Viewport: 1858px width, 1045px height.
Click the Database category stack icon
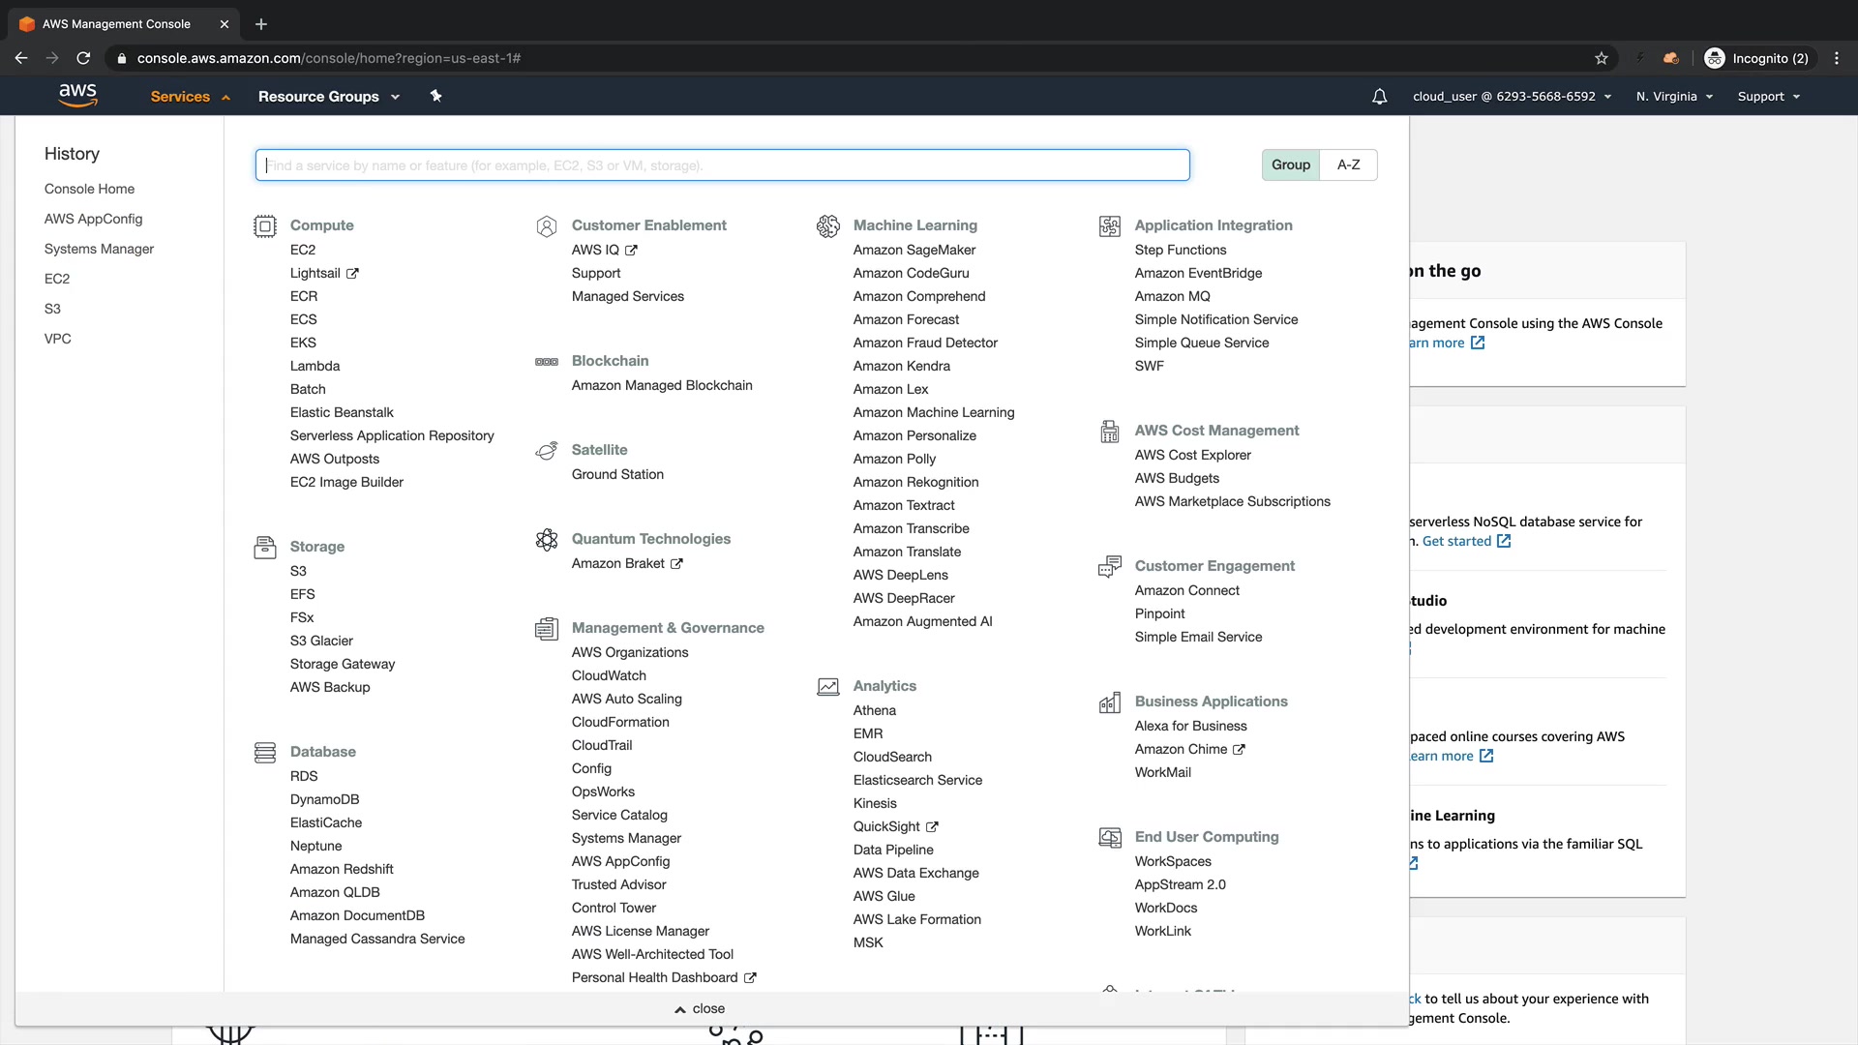(x=264, y=753)
